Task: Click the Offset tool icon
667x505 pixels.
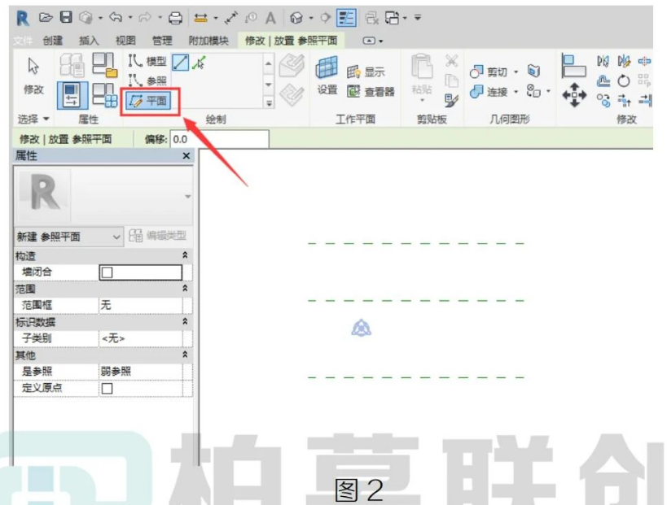Action: (603, 81)
